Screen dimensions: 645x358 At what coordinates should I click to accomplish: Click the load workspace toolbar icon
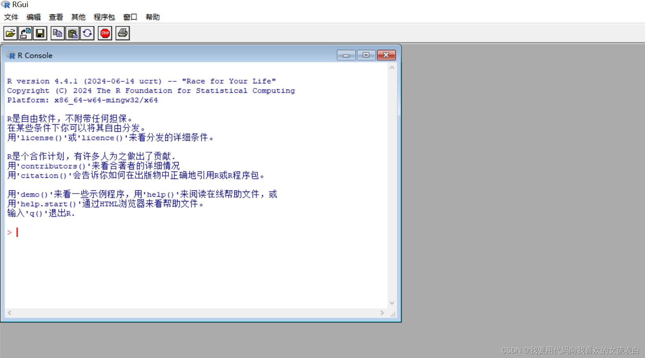25,33
